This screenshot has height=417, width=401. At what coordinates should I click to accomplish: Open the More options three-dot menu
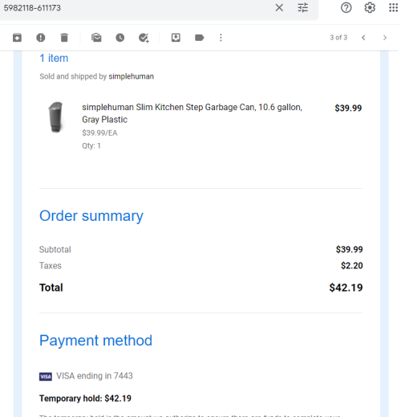tap(221, 38)
